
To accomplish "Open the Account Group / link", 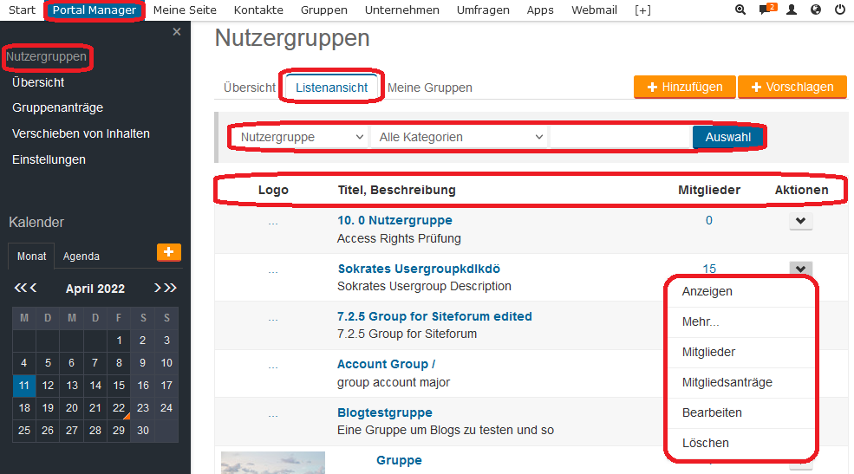I will pos(386,364).
